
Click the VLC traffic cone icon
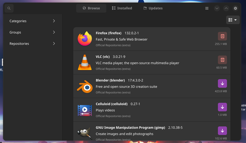tap(85, 62)
